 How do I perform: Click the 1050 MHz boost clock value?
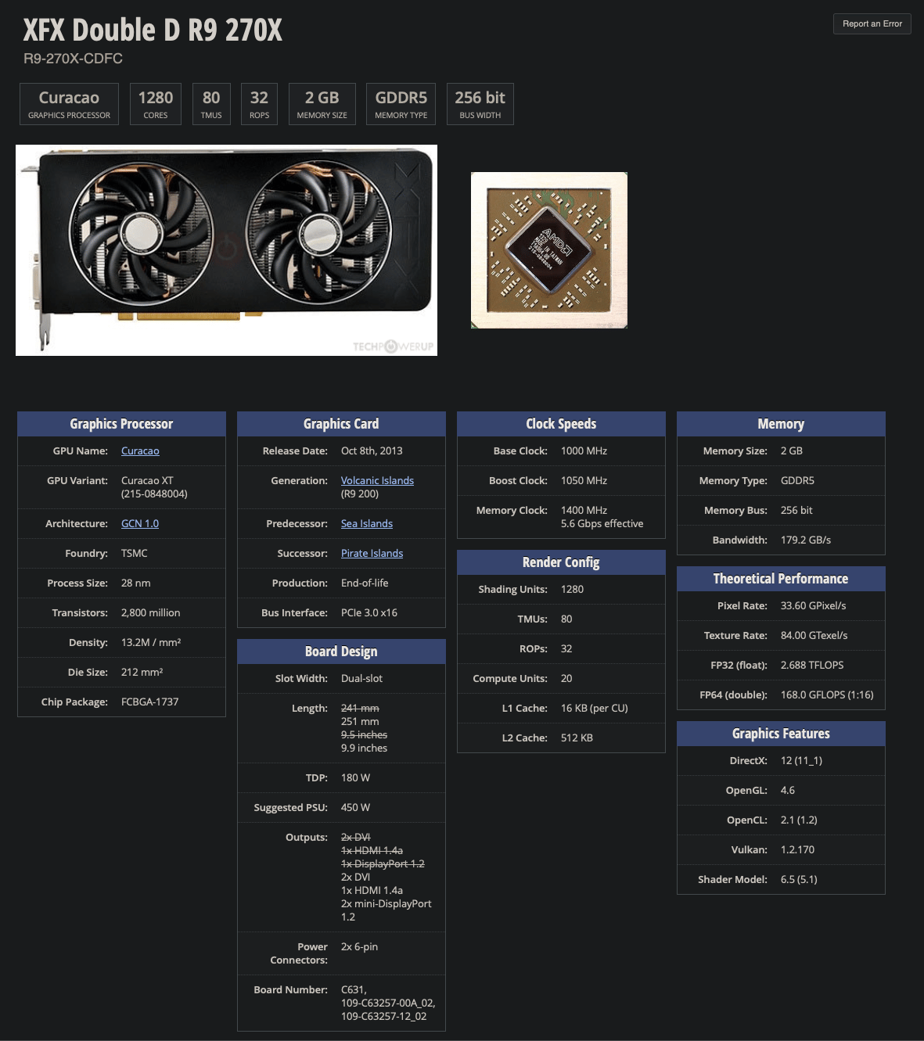point(584,481)
